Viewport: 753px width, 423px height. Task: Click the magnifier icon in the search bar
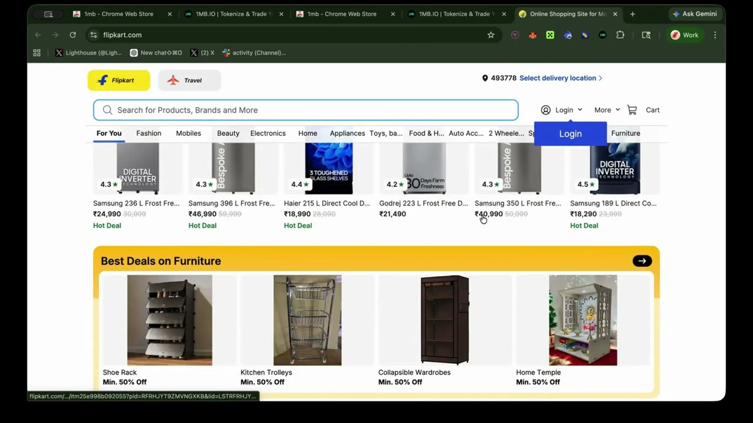pos(108,110)
